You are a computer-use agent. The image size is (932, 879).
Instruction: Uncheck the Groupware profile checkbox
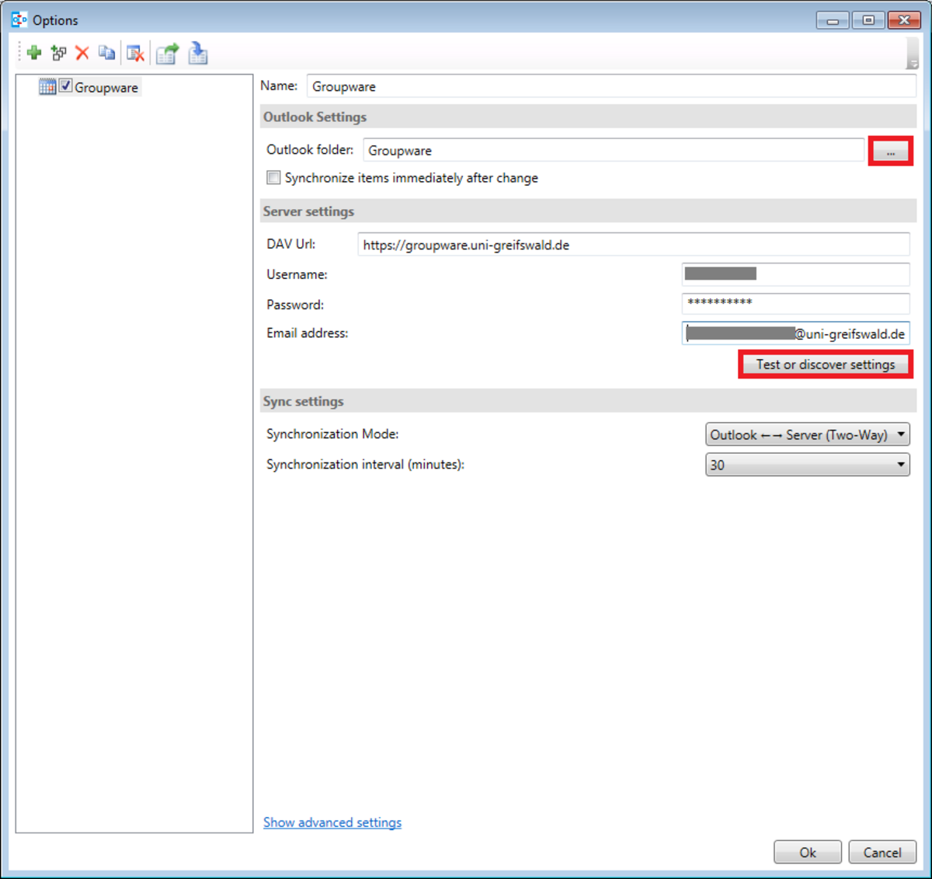66,86
